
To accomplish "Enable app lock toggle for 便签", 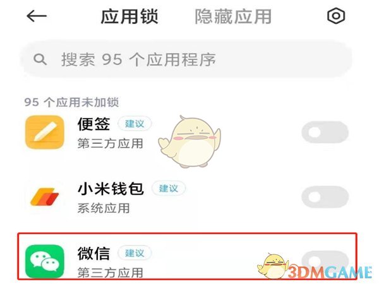I will (x=325, y=132).
